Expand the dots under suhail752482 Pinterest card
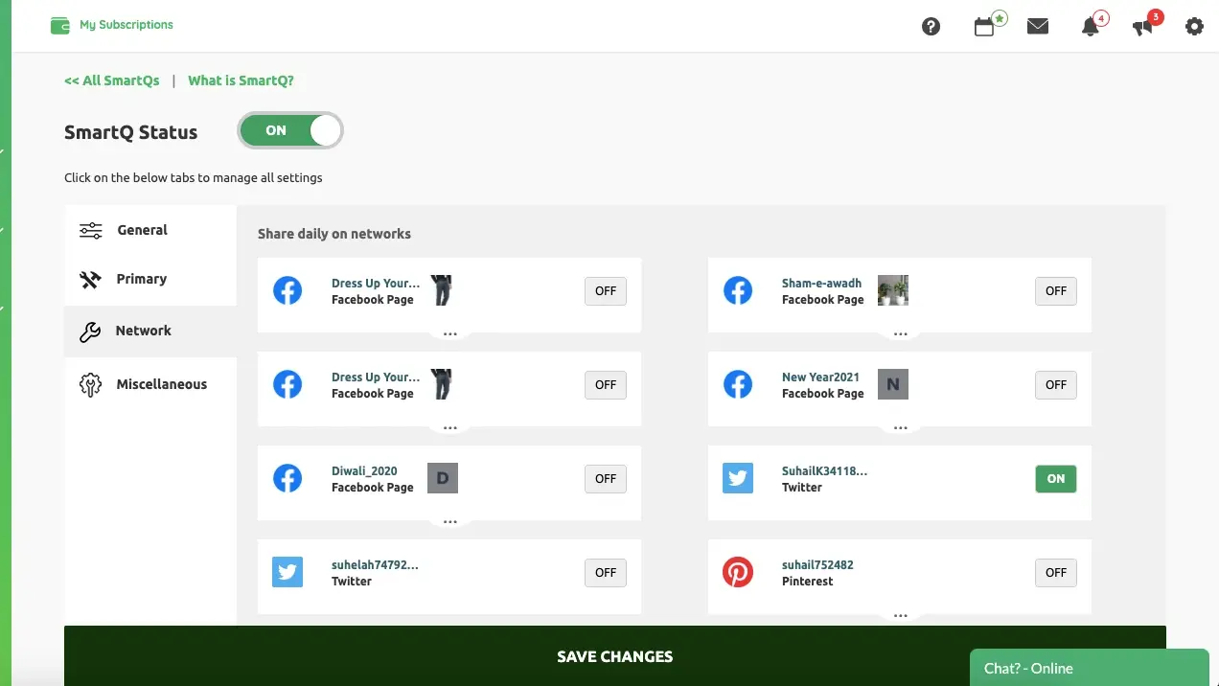 pyautogui.click(x=900, y=616)
